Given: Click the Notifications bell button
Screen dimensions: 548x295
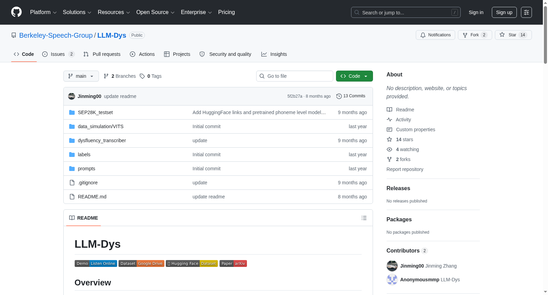Looking at the screenshot, I should click(x=435, y=35).
